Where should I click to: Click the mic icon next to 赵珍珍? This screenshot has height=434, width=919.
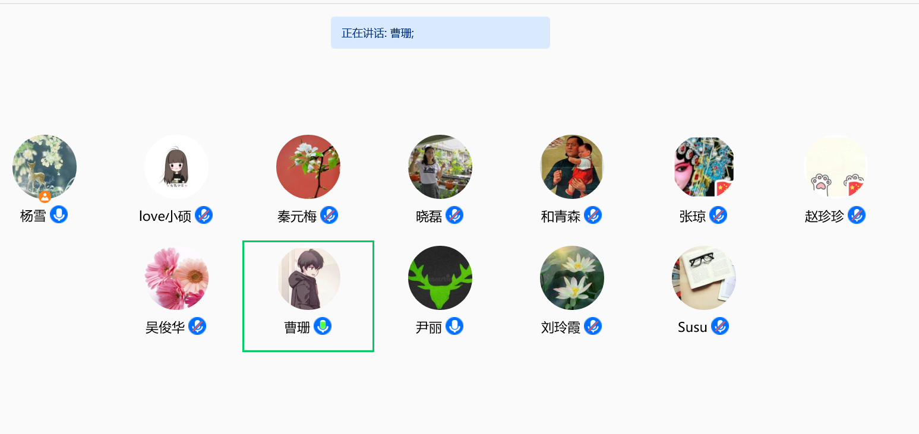(x=857, y=215)
